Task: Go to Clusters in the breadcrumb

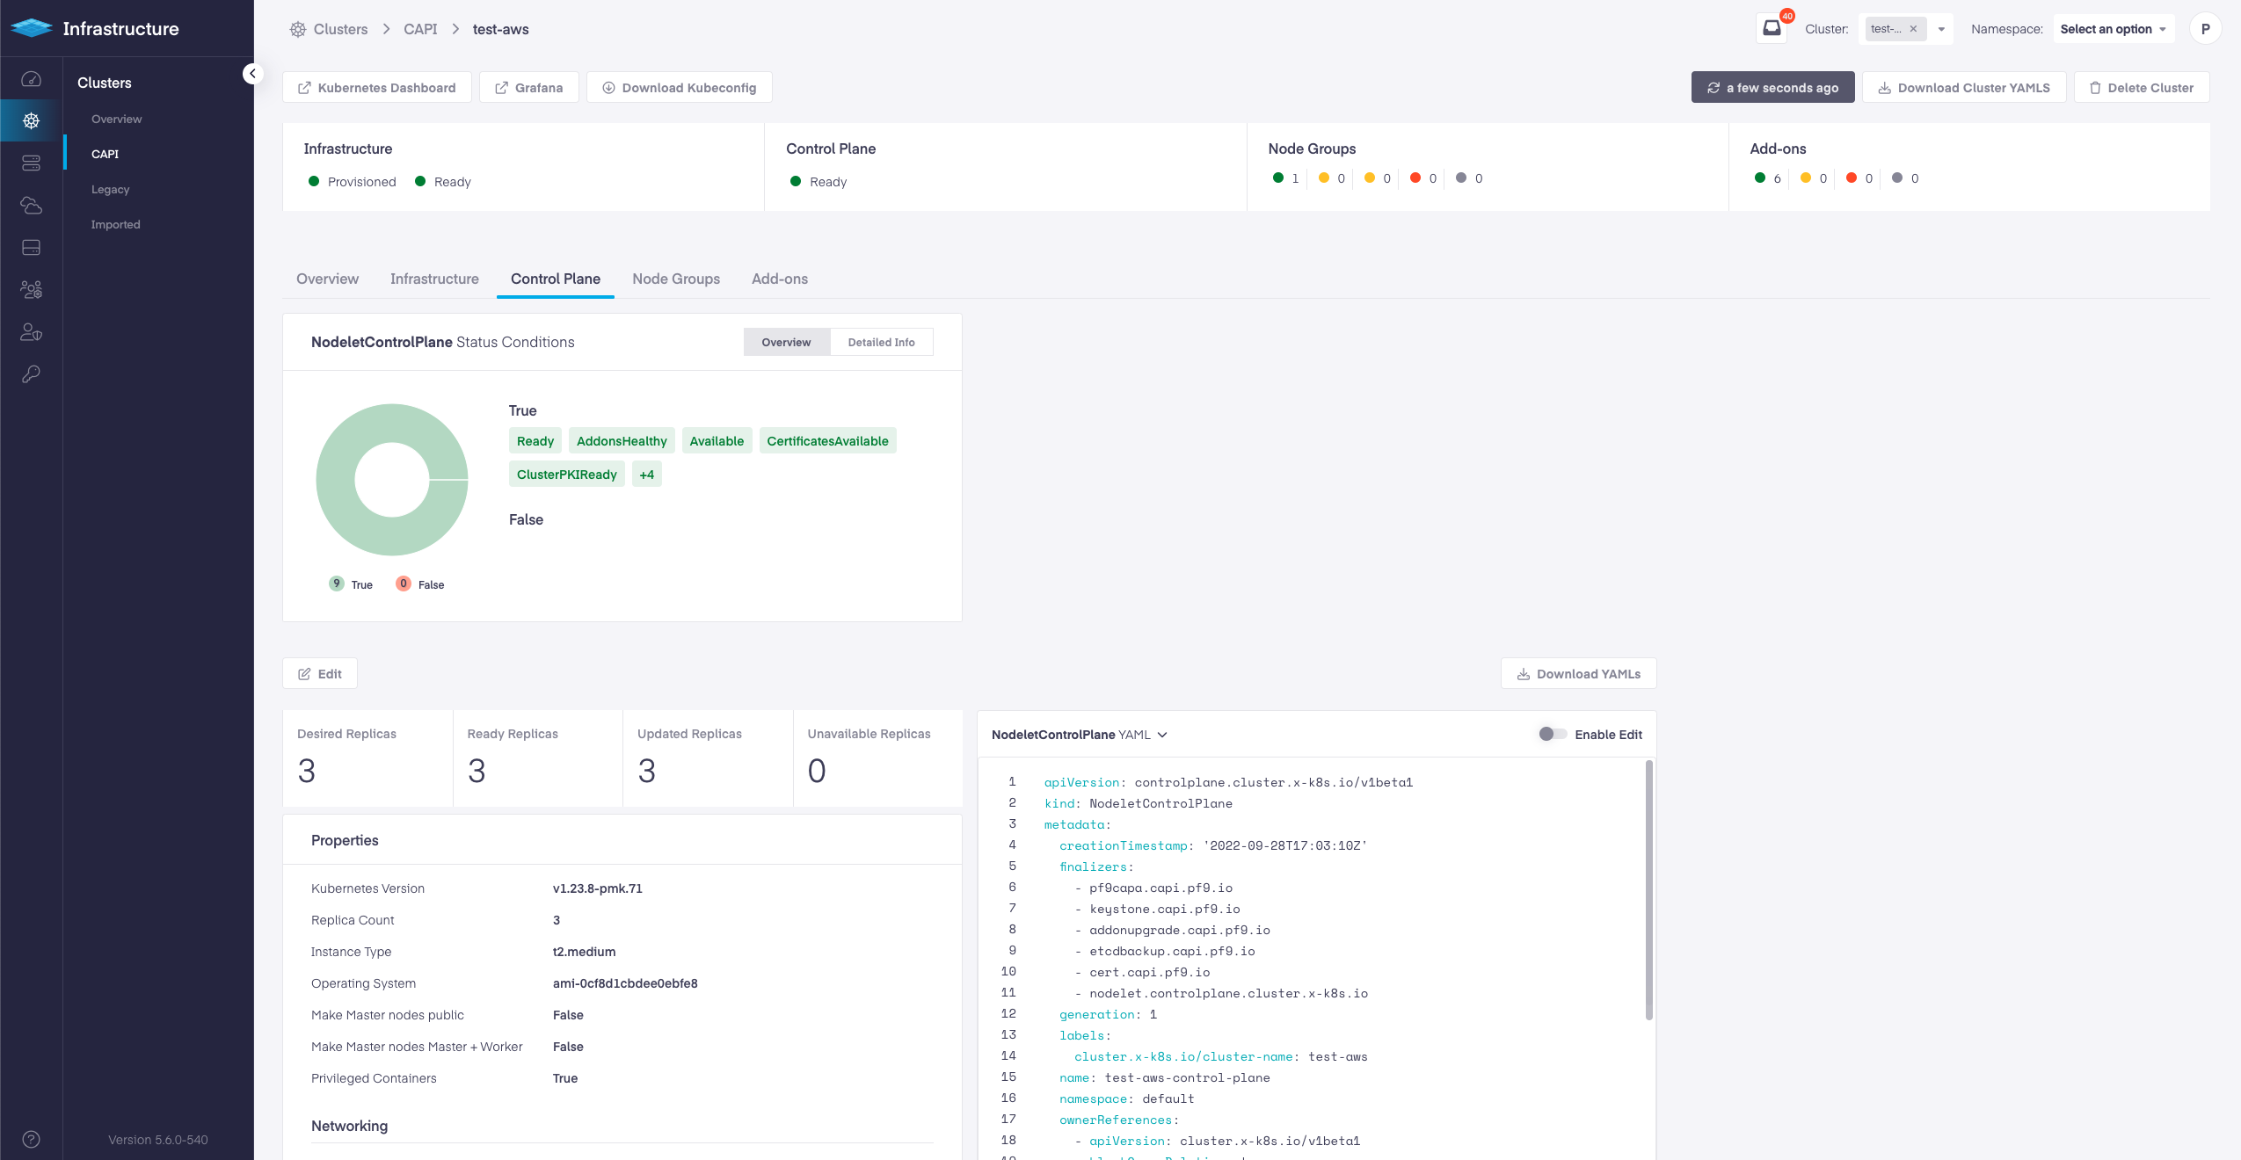Action: [340, 29]
